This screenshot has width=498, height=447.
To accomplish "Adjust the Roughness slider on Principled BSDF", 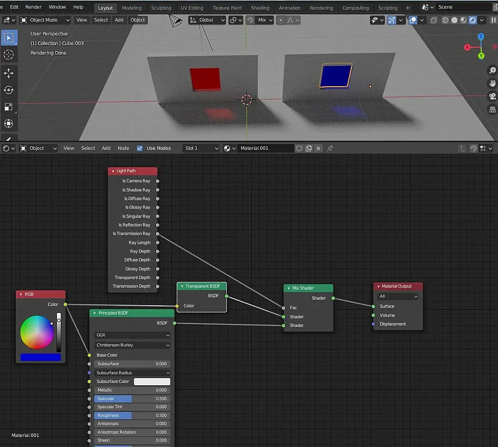I will coord(132,415).
